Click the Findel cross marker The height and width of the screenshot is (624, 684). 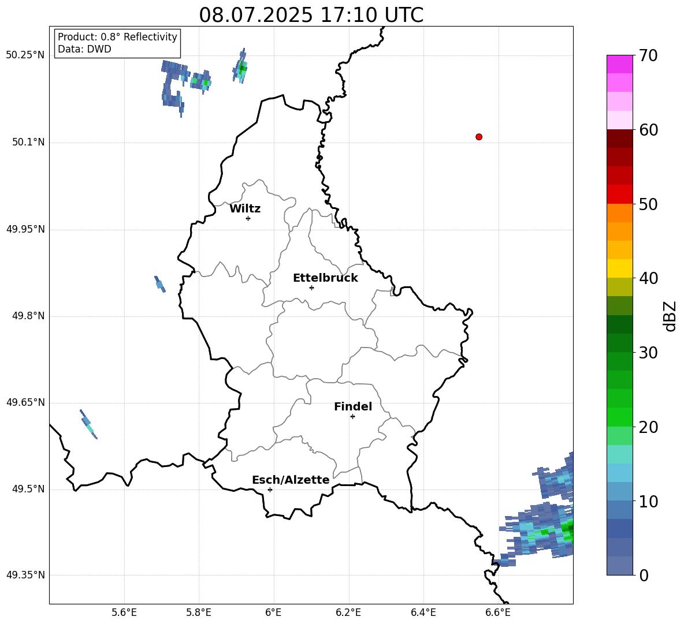[x=352, y=417]
